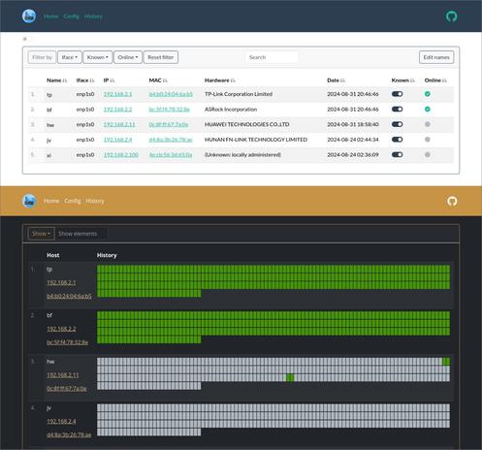Click the Reset filter button

coord(161,57)
